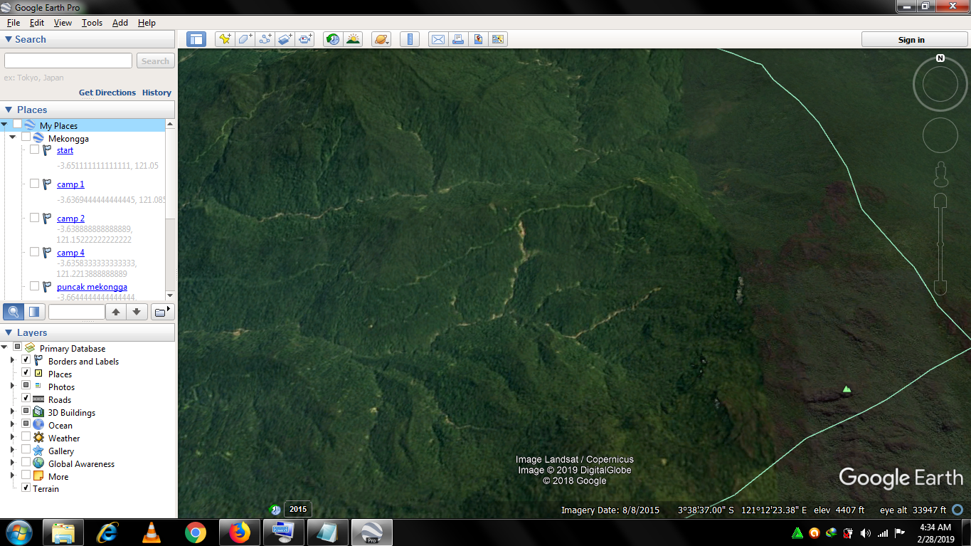View in Google Maps icon
971x546 pixels.
point(498,39)
